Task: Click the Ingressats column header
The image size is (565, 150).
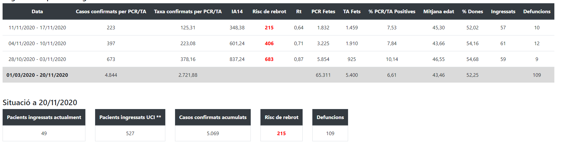Action: click(x=503, y=12)
